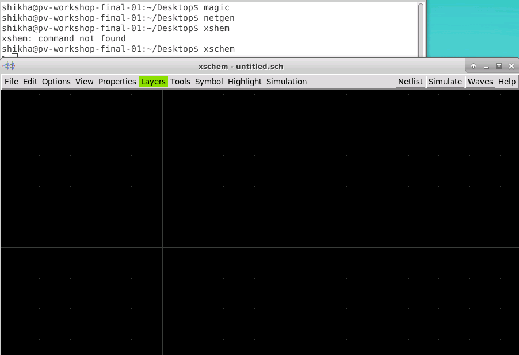Image resolution: width=519 pixels, height=355 pixels.
Task: Open the Symbol menu
Action: pyautogui.click(x=209, y=82)
